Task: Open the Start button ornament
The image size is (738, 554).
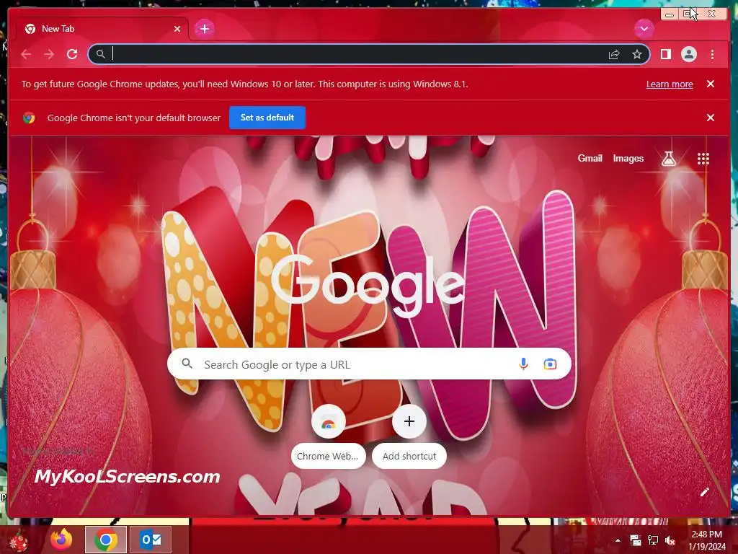Action: point(19,540)
